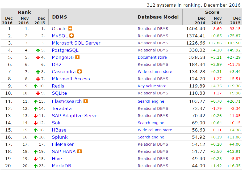Visit the Redis link
The height and width of the screenshot is (170, 243).
pos(58,86)
